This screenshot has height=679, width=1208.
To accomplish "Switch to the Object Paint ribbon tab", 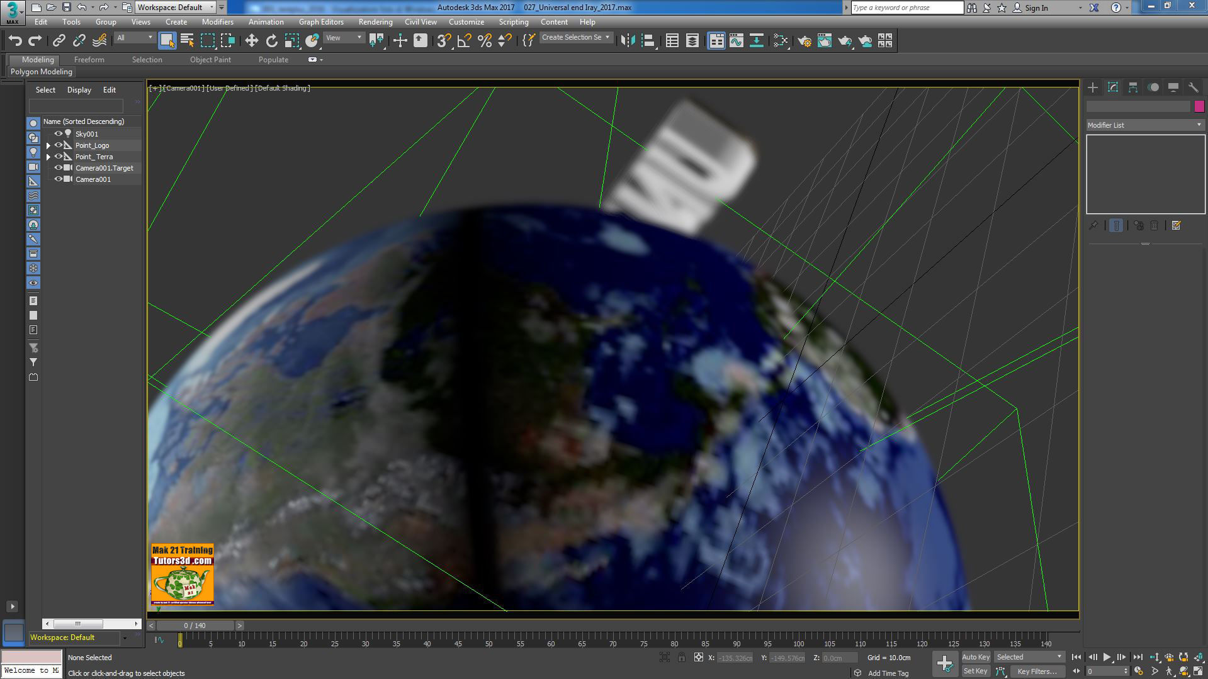I will [x=210, y=59].
